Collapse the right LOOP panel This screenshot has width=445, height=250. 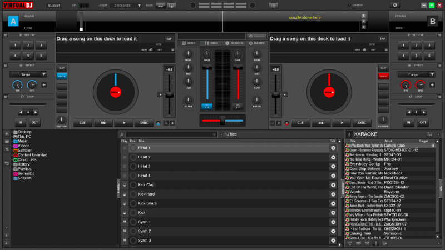pos(439,97)
